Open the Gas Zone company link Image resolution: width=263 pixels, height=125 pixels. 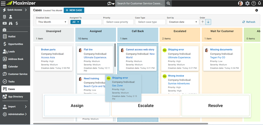click(117, 85)
